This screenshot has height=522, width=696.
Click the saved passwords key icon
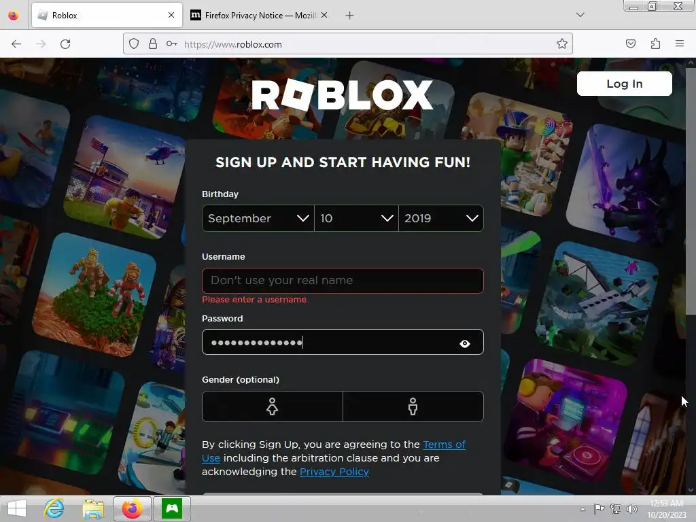click(x=172, y=44)
